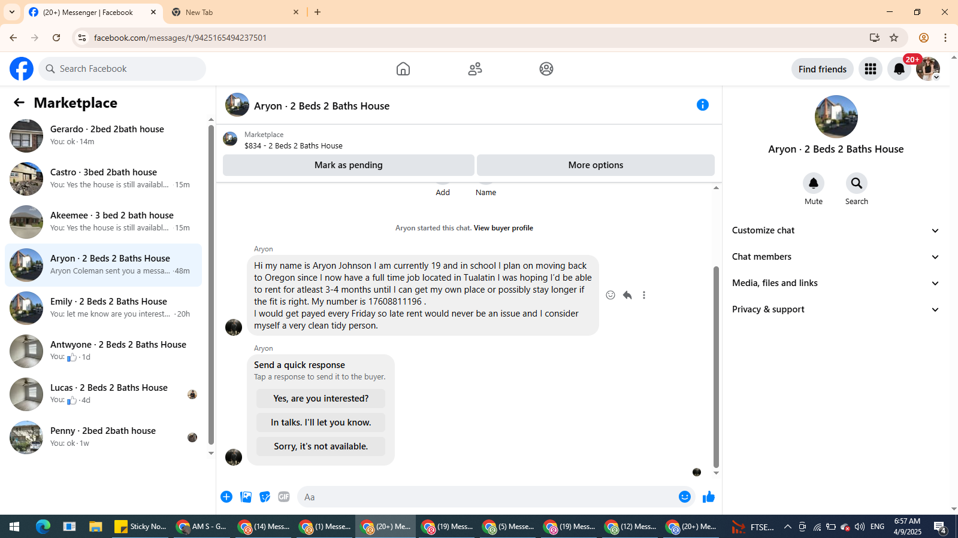Click the browser address bar URL
This screenshot has height=538, width=958.
[x=180, y=38]
